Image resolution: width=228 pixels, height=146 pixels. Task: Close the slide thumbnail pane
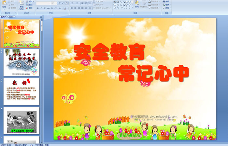41,17
